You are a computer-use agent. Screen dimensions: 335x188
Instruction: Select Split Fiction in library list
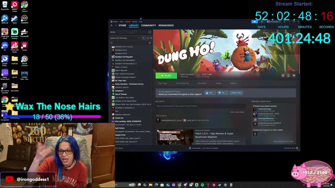[120, 128]
